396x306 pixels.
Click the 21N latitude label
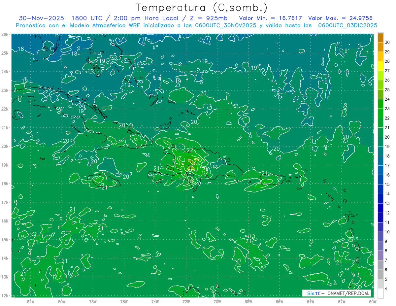point(5,128)
